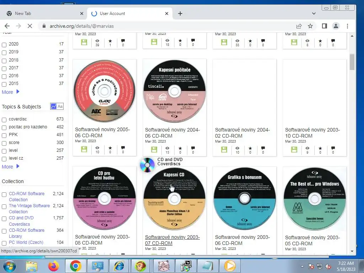The width and height of the screenshot is (364, 273).
Task: Click the vertical scrollbar thumb
Action: click(352, 62)
